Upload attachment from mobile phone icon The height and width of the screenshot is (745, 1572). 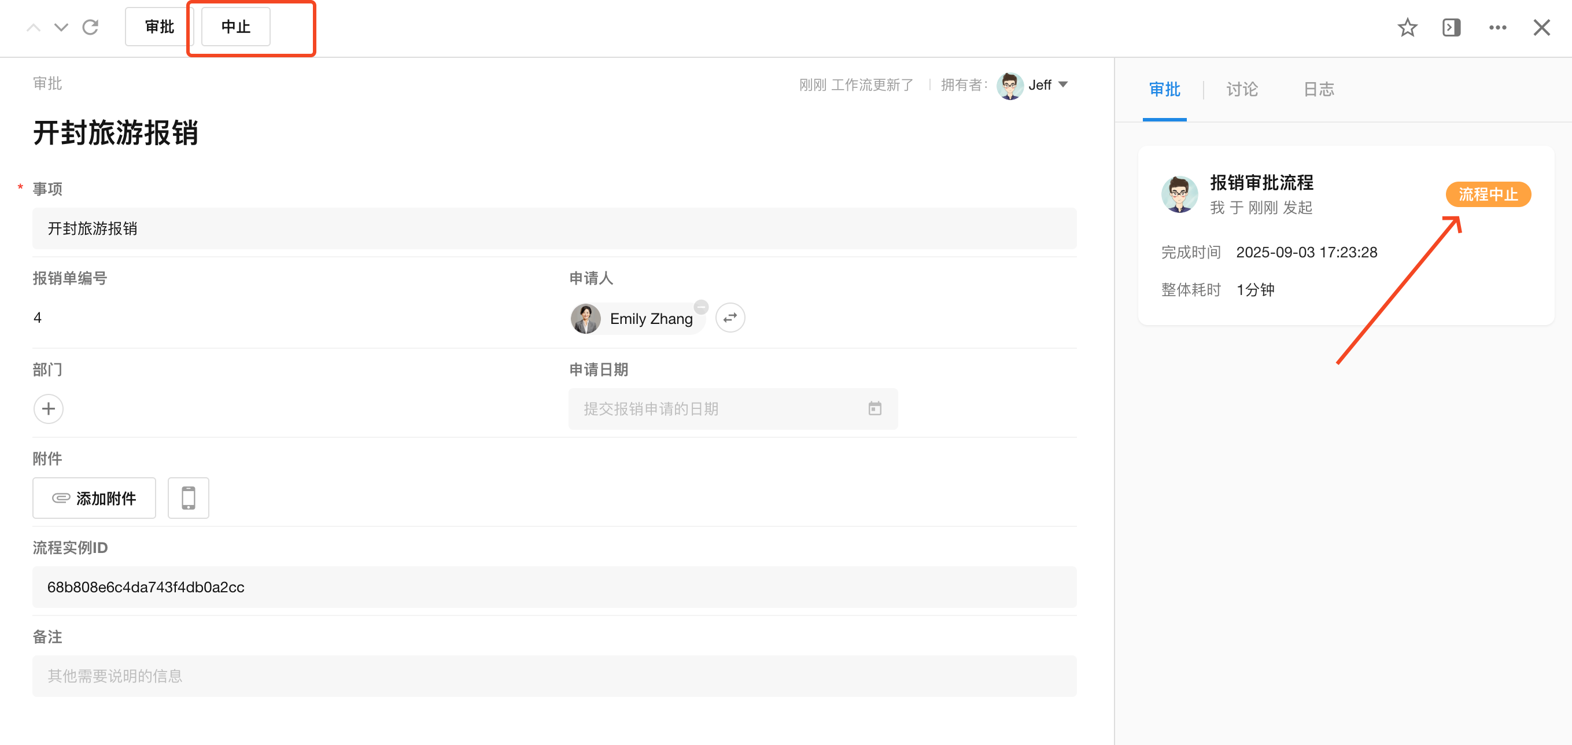pyautogui.click(x=188, y=498)
